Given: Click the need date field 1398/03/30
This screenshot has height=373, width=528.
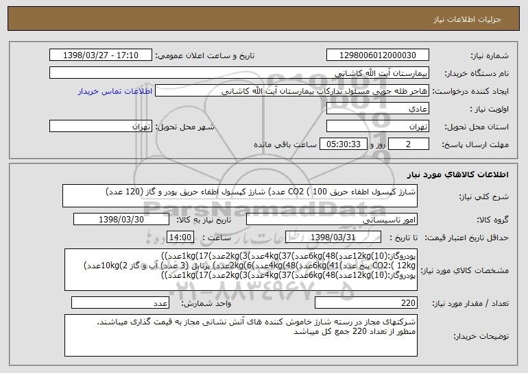Looking at the screenshot, I should pos(121,220).
